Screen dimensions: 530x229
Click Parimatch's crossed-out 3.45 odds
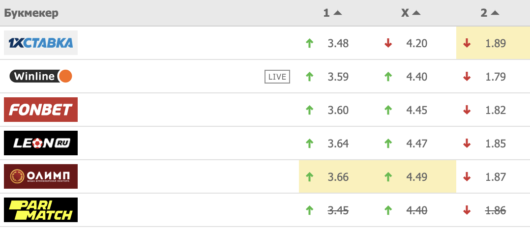(338, 210)
